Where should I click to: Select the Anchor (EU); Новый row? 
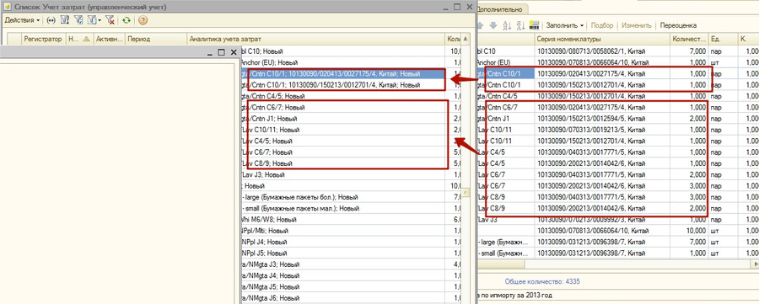[343, 62]
